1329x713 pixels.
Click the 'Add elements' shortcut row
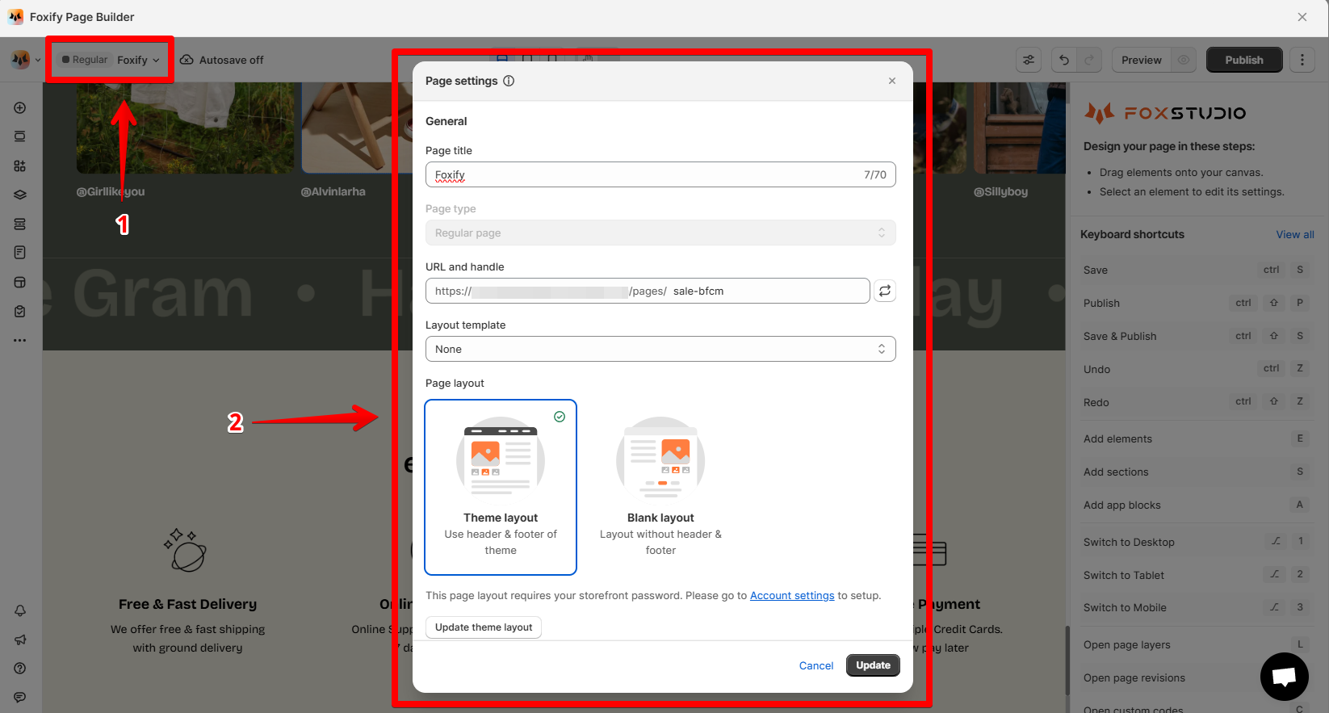click(1197, 438)
